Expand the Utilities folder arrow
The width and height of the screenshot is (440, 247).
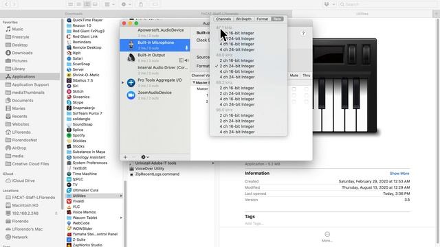121,196
